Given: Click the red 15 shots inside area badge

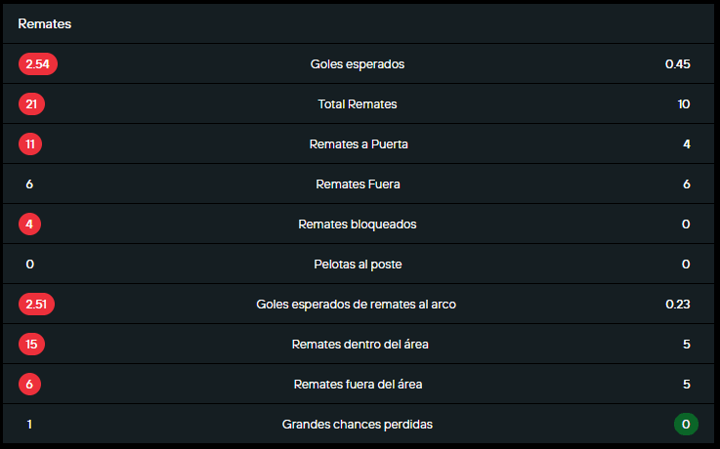Looking at the screenshot, I should (x=31, y=345).
